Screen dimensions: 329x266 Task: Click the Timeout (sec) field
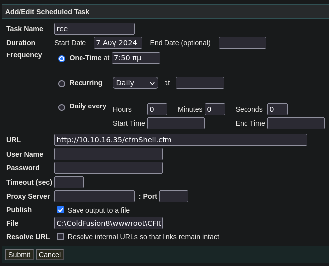(x=69, y=182)
